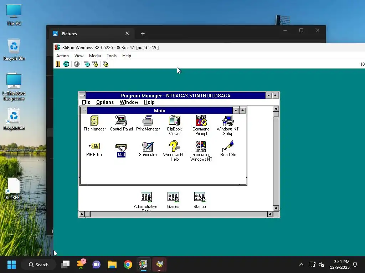
Task: Maximize the Main group window
Action: (242, 111)
